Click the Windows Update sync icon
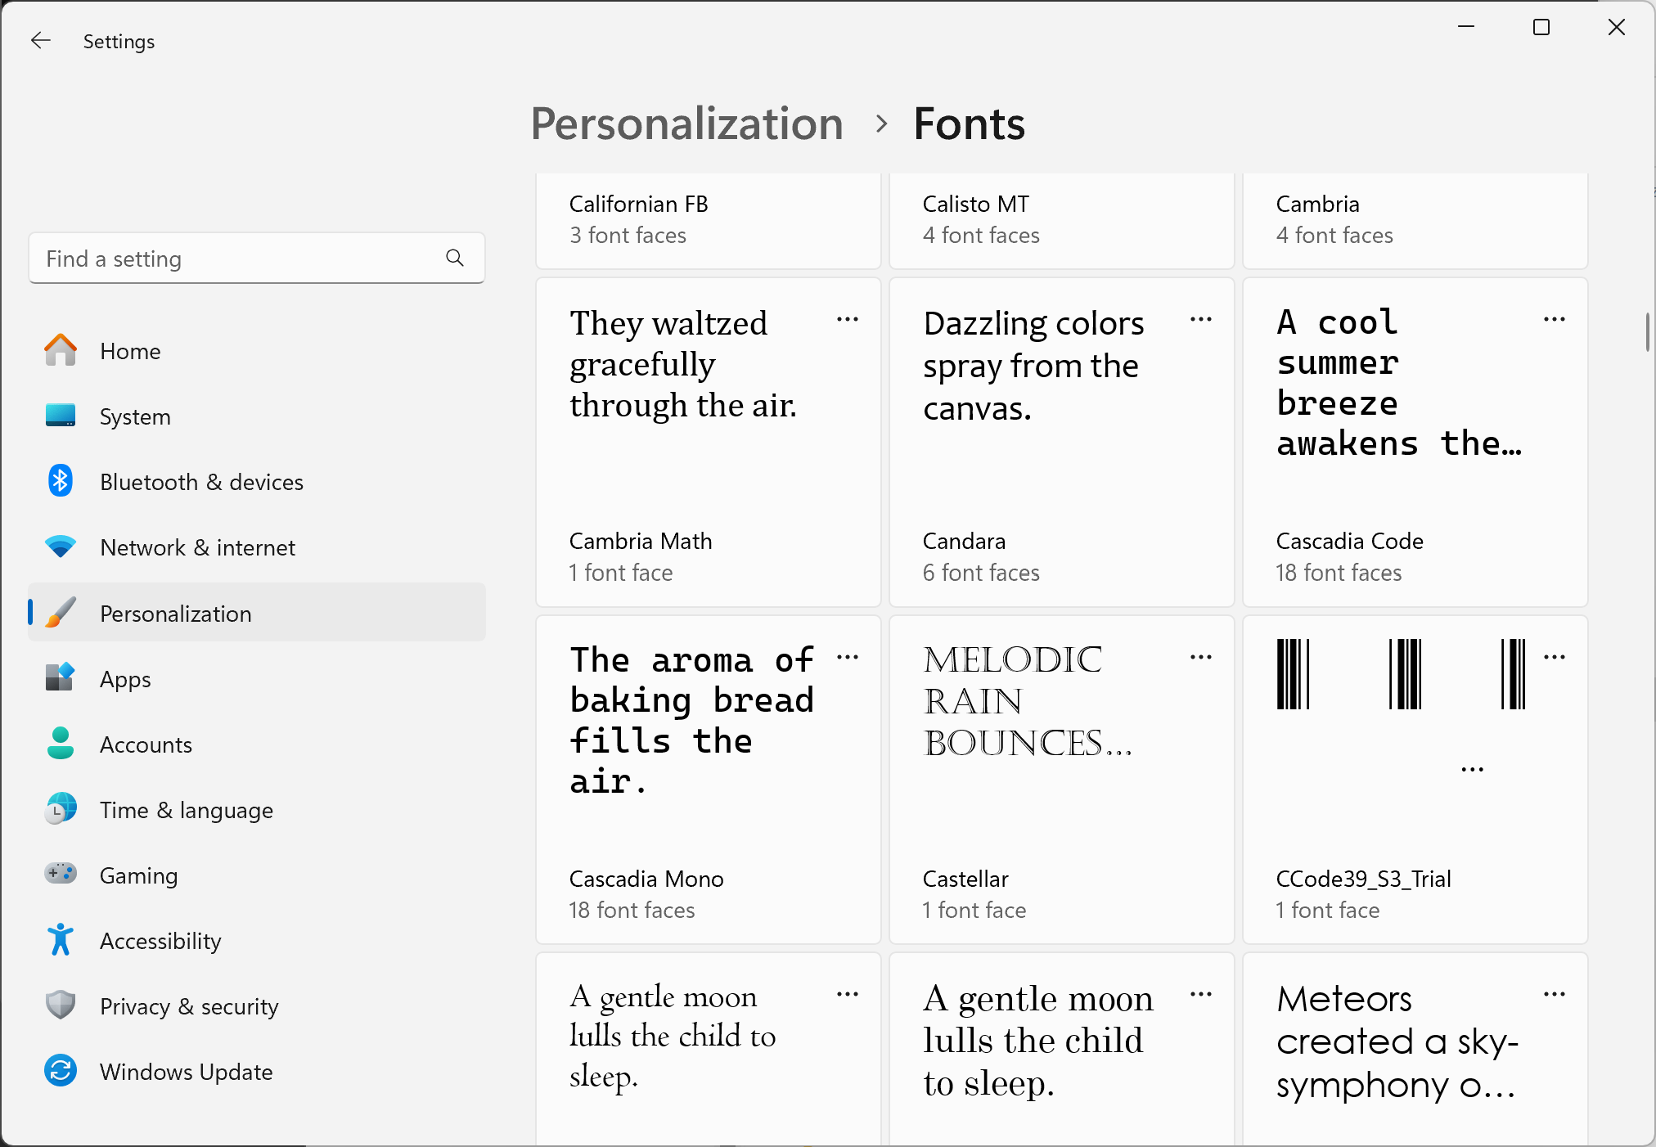This screenshot has width=1656, height=1147. [61, 1071]
